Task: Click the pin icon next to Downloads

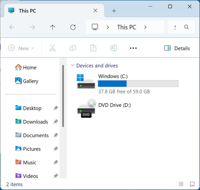Action: tap(56, 122)
